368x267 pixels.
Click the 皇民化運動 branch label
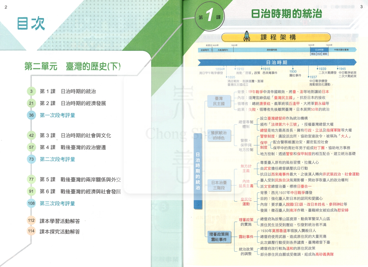[x=246, y=202]
